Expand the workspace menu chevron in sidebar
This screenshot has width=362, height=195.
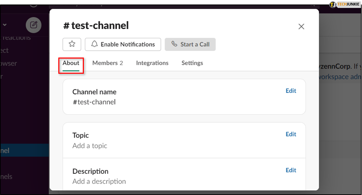(5, 25)
